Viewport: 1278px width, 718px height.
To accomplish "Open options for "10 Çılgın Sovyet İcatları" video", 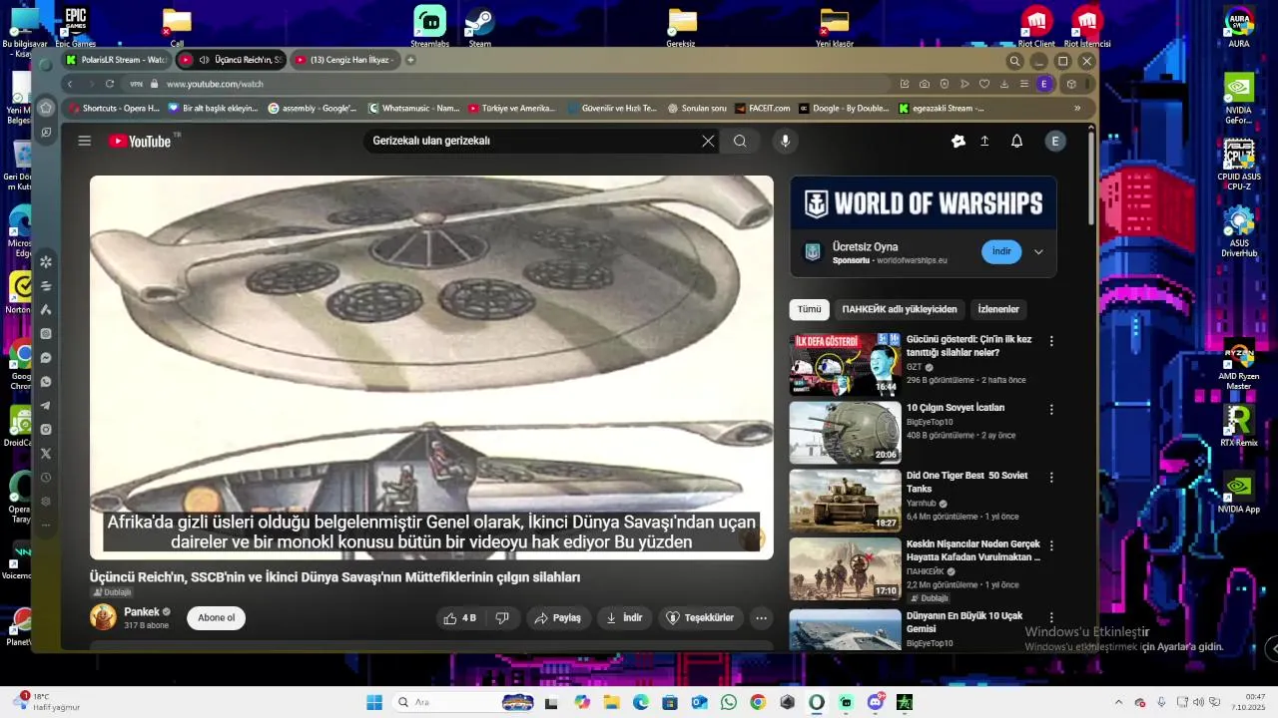I will point(1051,409).
